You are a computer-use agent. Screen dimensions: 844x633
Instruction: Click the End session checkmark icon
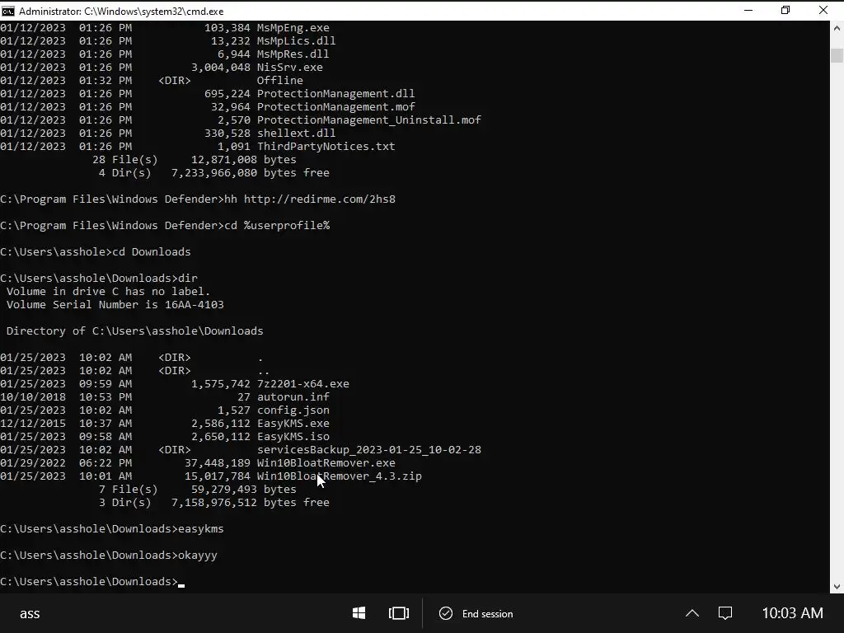(446, 613)
